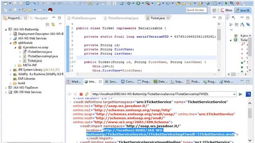
Task: Open the Run configurations dropdown arrow
Action: point(143,3)
